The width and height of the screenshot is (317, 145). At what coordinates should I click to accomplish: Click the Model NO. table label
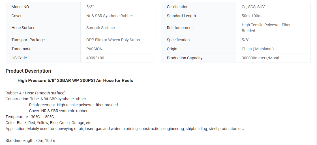click(21, 7)
